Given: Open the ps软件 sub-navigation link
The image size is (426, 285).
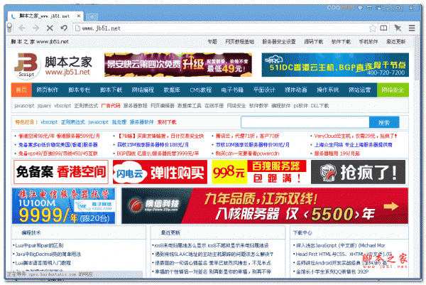Looking at the screenshot, I should point(301,106).
